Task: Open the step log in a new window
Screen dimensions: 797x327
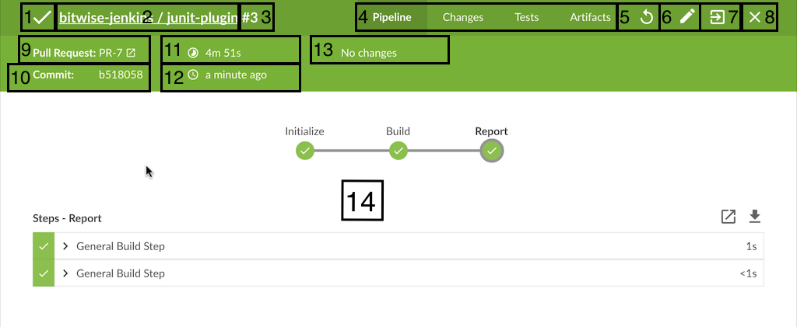Action: tap(728, 217)
